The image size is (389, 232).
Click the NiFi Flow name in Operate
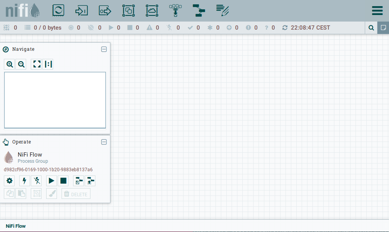click(30, 155)
